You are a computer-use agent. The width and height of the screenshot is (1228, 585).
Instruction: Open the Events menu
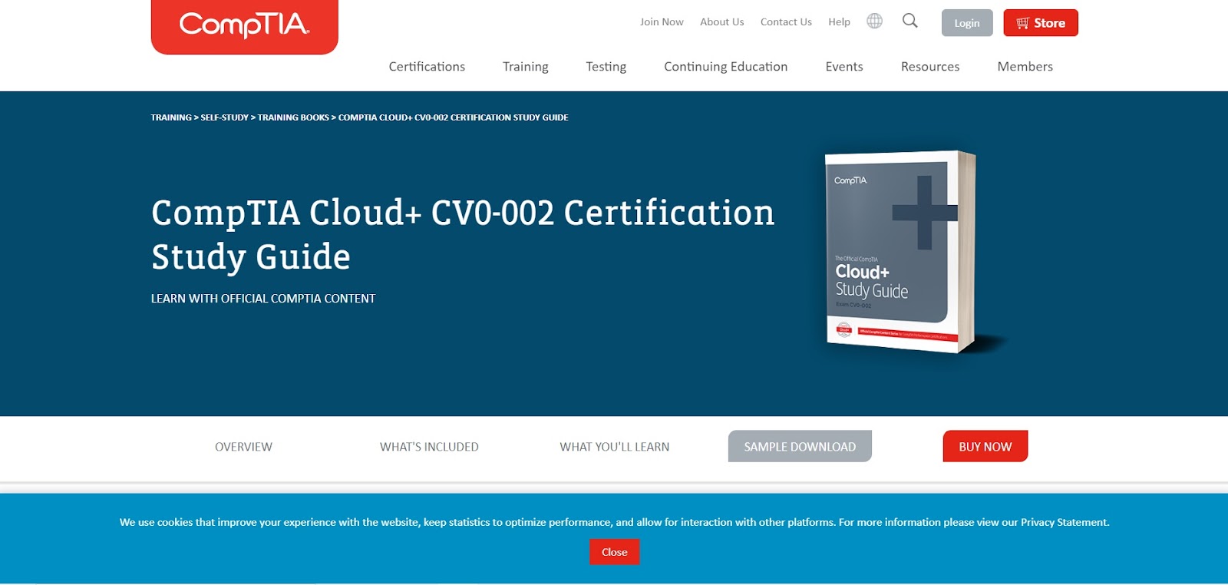coord(844,67)
